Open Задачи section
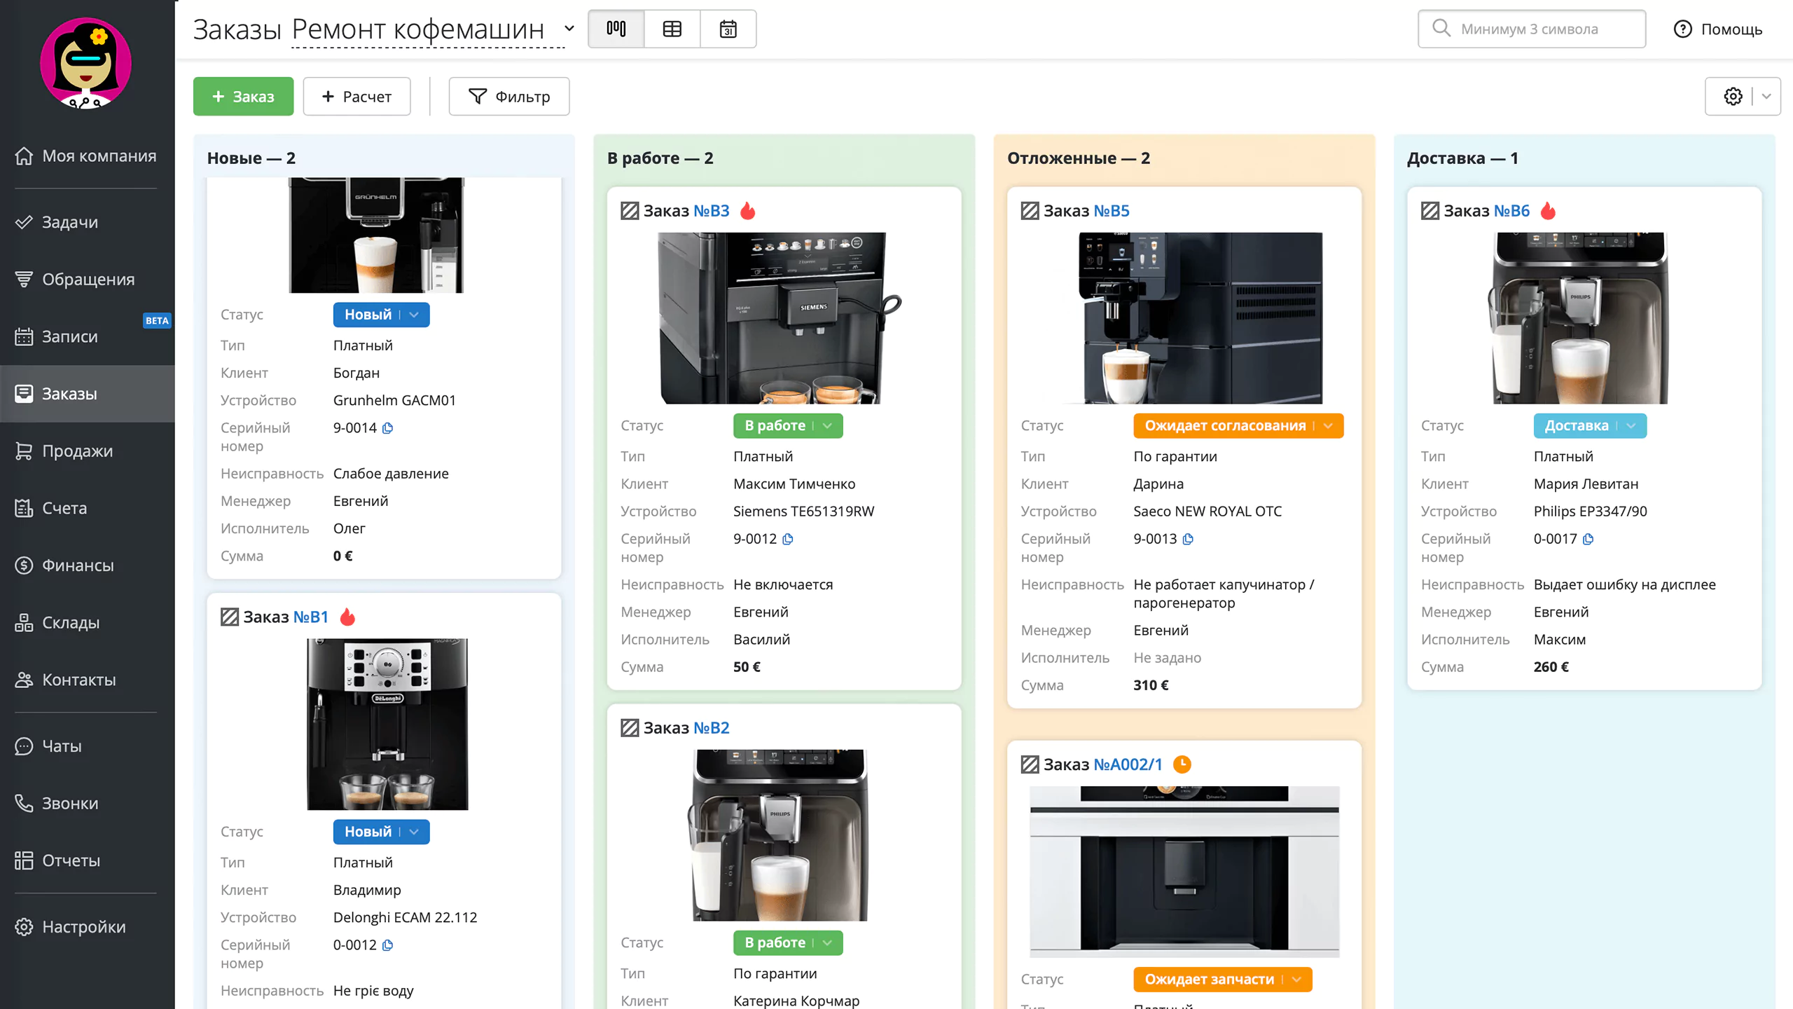Screen dimensions: 1793x1009 [87, 222]
